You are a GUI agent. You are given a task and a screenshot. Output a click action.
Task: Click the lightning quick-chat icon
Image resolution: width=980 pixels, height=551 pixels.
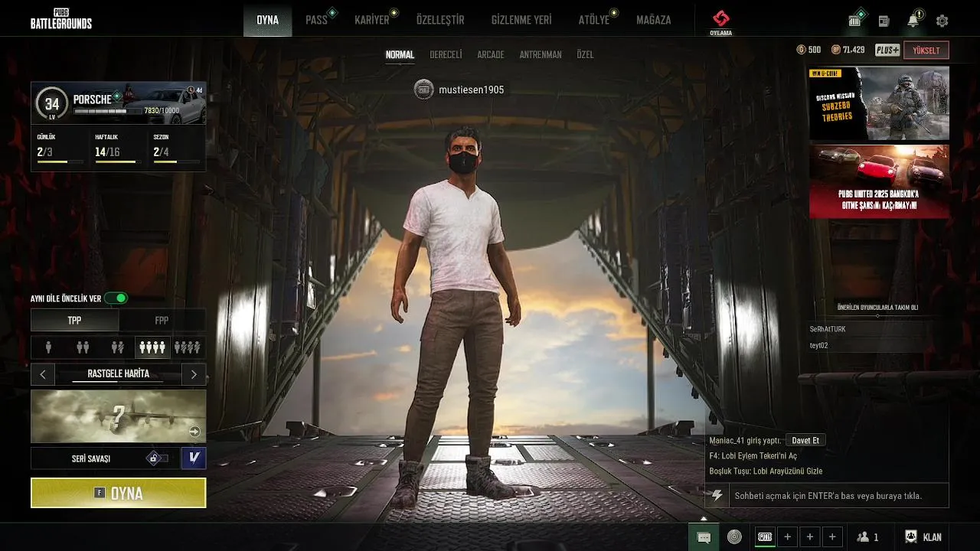click(x=717, y=495)
